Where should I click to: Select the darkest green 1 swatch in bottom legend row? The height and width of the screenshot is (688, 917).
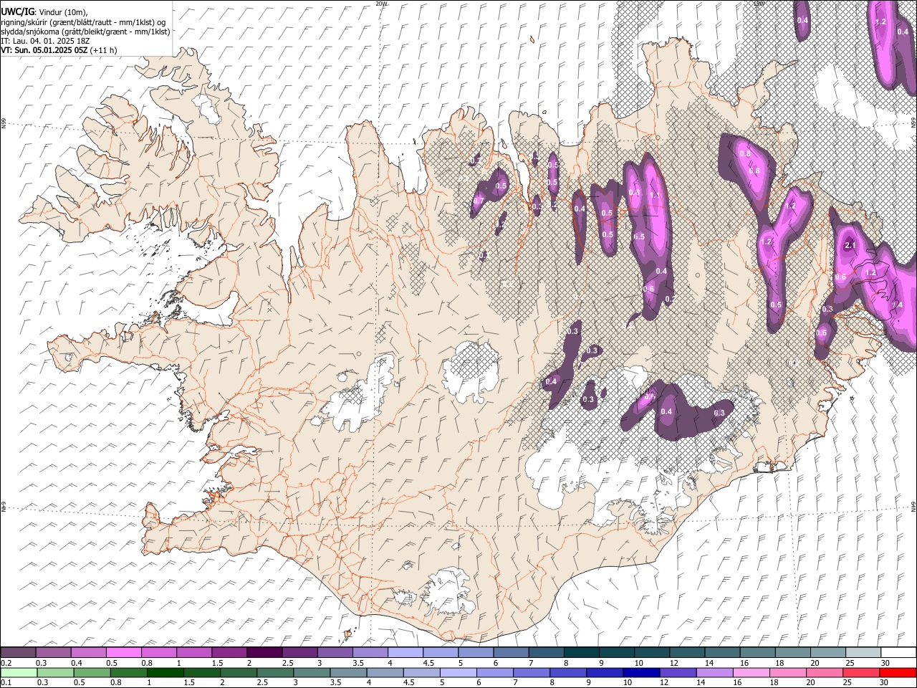pyautogui.click(x=165, y=673)
